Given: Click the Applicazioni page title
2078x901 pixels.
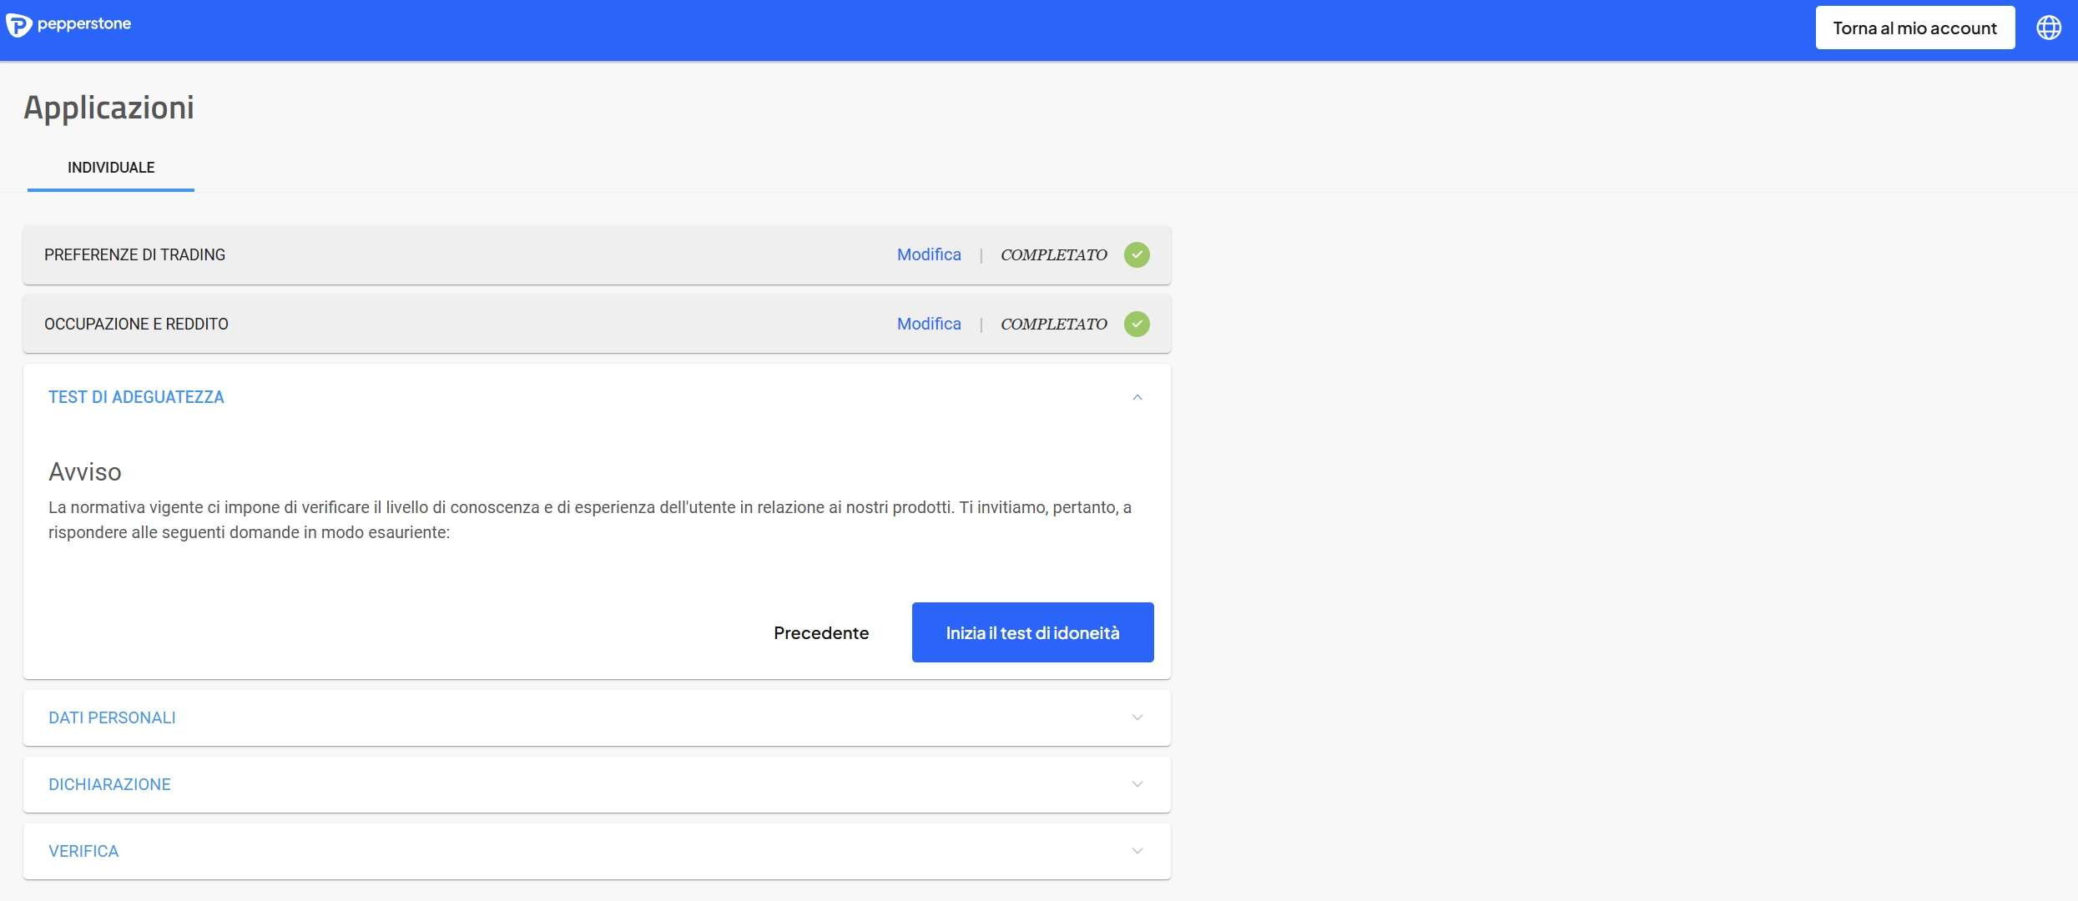Looking at the screenshot, I should 108,108.
